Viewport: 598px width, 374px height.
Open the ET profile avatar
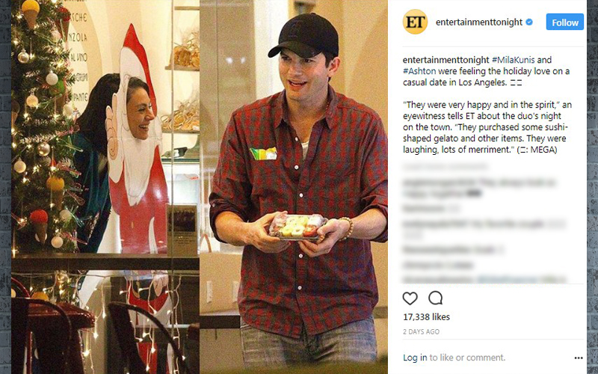pyautogui.click(x=415, y=22)
